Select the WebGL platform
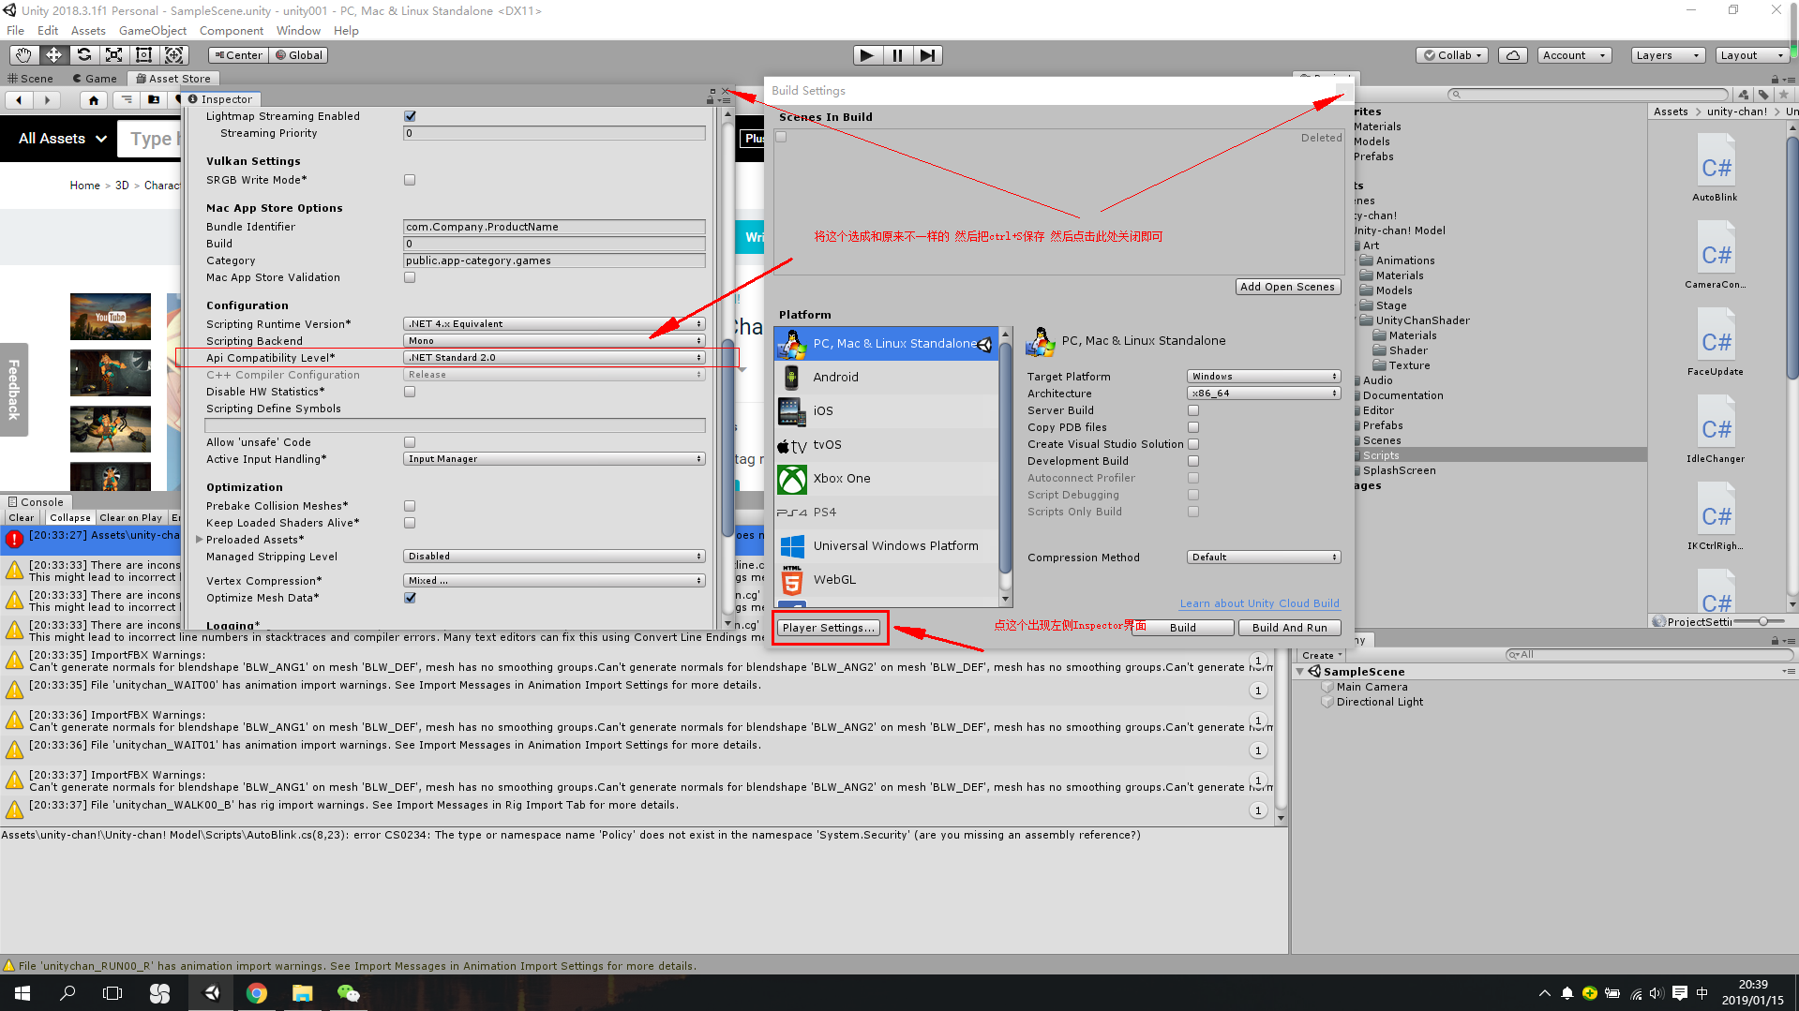 (833, 579)
